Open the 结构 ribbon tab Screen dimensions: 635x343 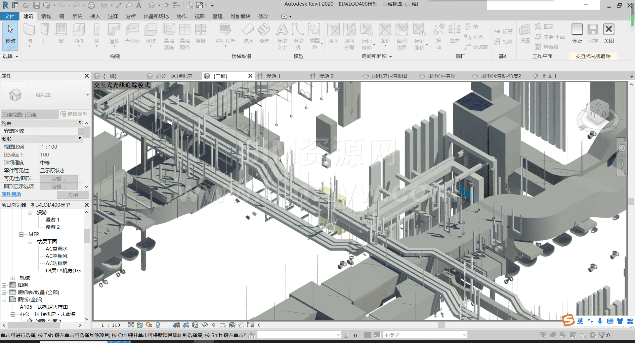point(46,16)
